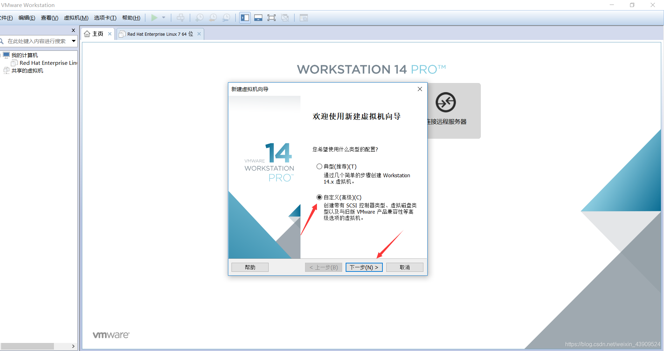Image resolution: width=664 pixels, height=351 pixels.
Task: Toggle the thumbnail bar view icon
Action: tap(258, 18)
